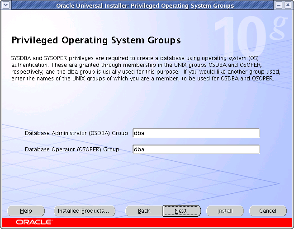The height and width of the screenshot is (229, 294).
Task: Click the Database Administrator (OSDBA) Group label
Action: [x=76, y=133]
